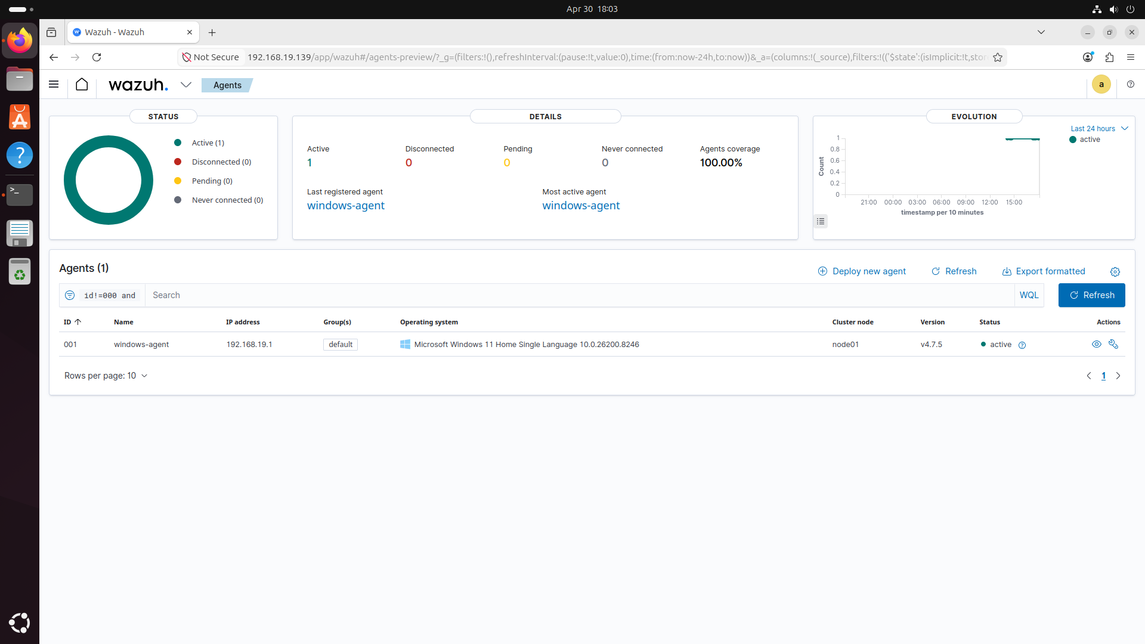Viewport: 1145px width, 644px height.
Task: Open the Firefox View recent browsing icon
Action: (51, 32)
